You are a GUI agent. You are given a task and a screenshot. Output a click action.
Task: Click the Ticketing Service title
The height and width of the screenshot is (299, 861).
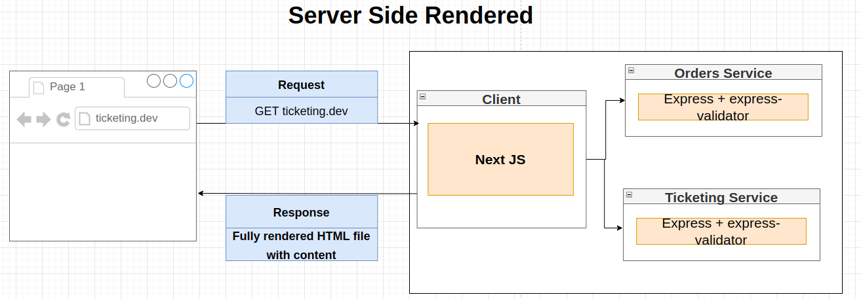point(721,198)
